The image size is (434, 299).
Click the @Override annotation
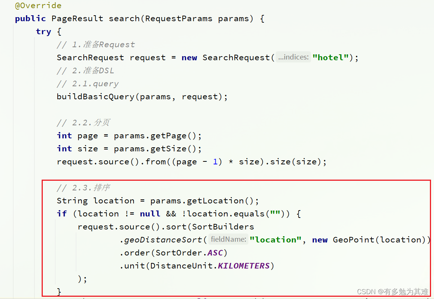pos(38,6)
